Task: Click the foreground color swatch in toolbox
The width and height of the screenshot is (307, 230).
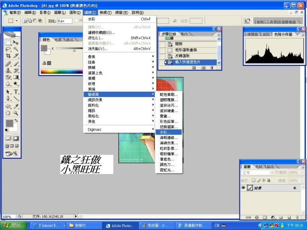Action: pos(9,123)
